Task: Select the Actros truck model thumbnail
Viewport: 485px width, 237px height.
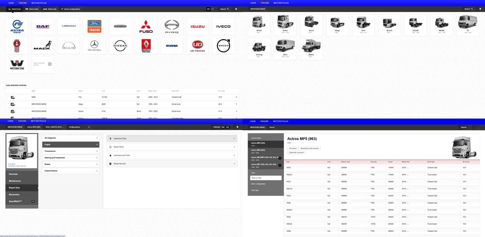Action: pyautogui.click(x=259, y=25)
